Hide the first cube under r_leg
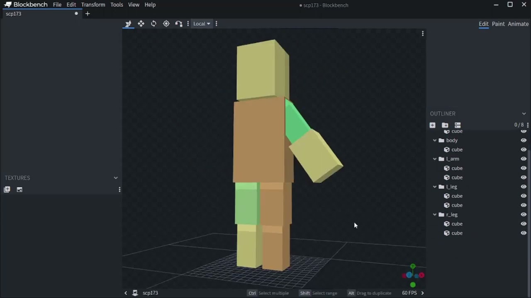 tap(524, 224)
